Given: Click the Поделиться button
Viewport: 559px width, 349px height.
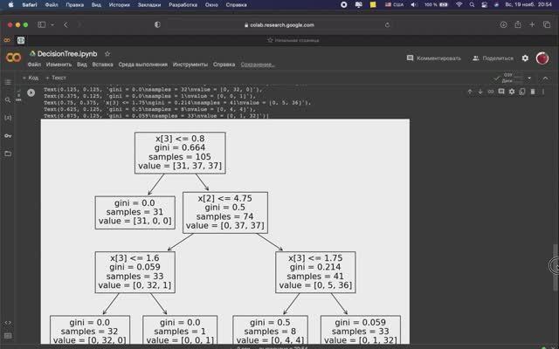Looking at the screenshot, I should [x=493, y=58].
